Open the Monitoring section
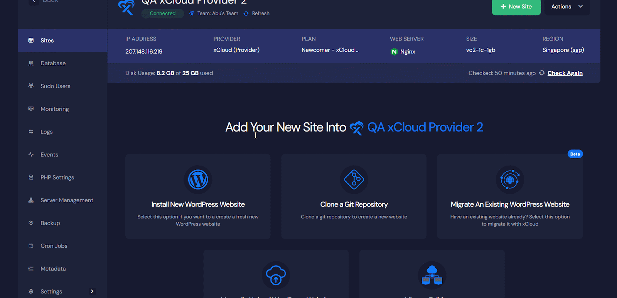The image size is (617, 298). pos(62,109)
